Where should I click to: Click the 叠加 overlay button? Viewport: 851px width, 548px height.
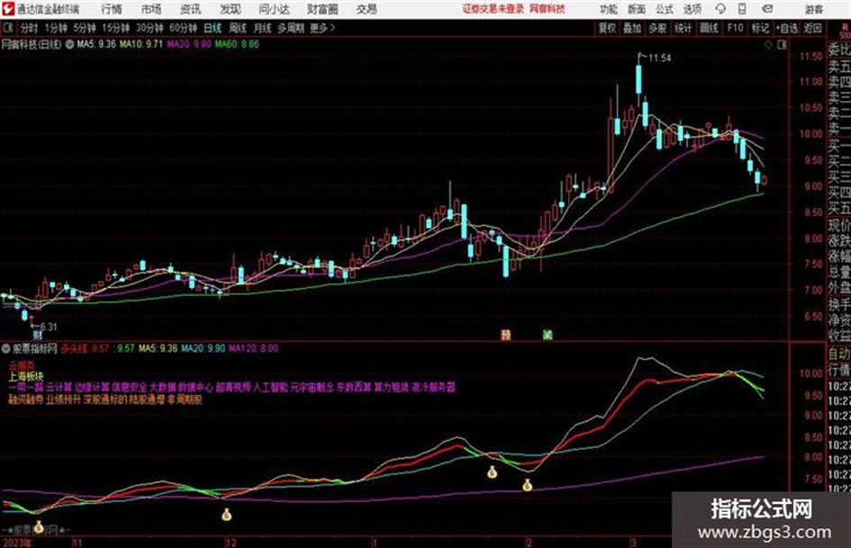pyautogui.click(x=632, y=28)
